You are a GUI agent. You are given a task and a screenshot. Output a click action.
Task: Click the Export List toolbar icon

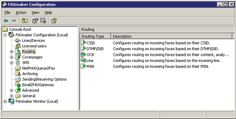pos(43,21)
